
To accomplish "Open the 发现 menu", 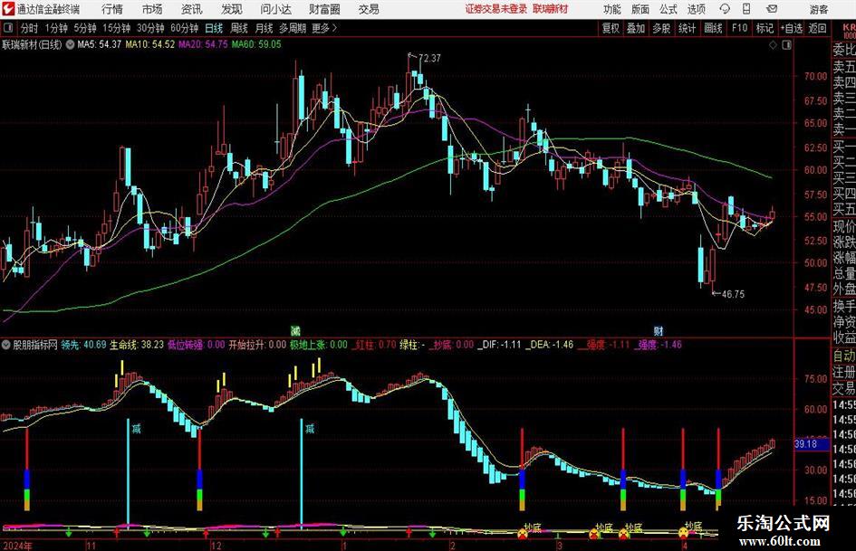I will pyautogui.click(x=232, y=9).
